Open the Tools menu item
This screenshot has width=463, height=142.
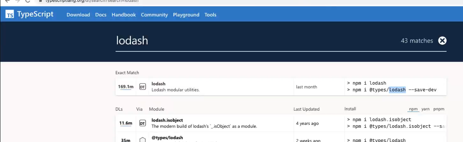tap(211, 15)
